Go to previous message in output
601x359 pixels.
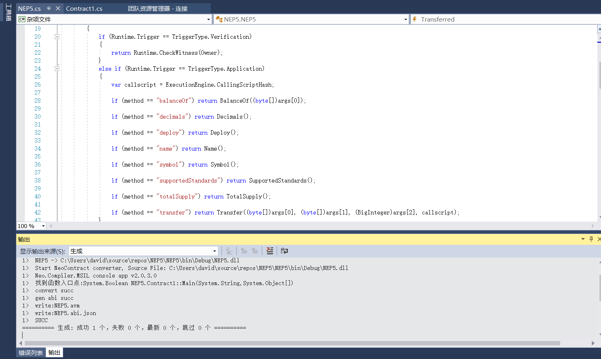[x=244, y=251]
